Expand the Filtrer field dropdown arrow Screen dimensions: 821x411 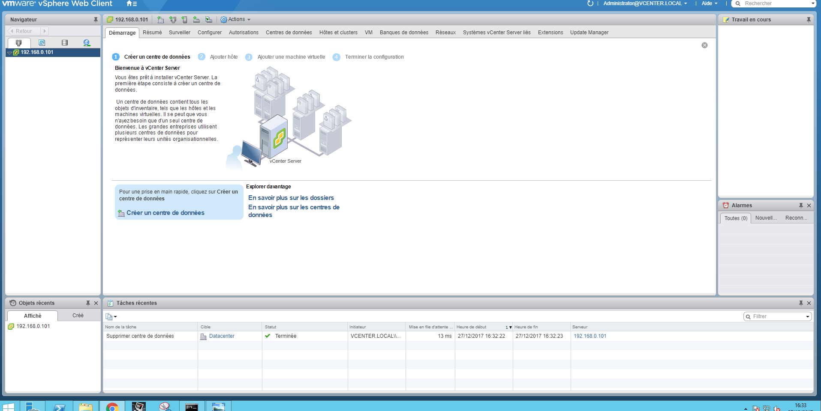(807, 317)
